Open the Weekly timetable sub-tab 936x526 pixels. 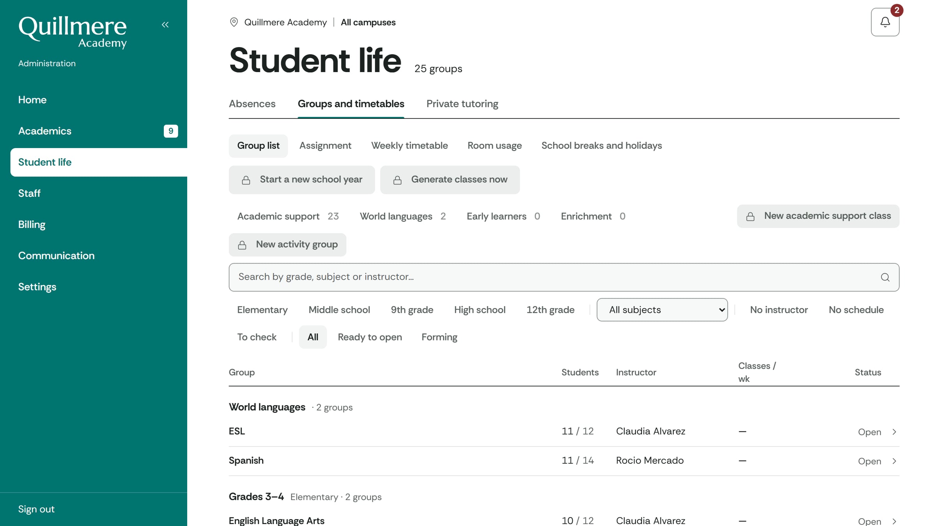pyautogui.click(x=409, y=146)
